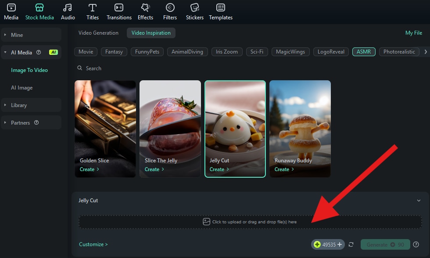This screenshot has width=430, height=258.
Task: Click the search magnifier icon
Action: [79, 68]
